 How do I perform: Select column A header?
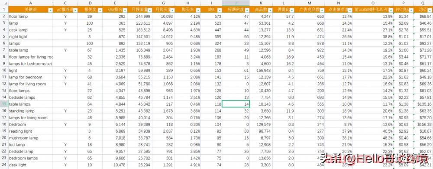30,3
